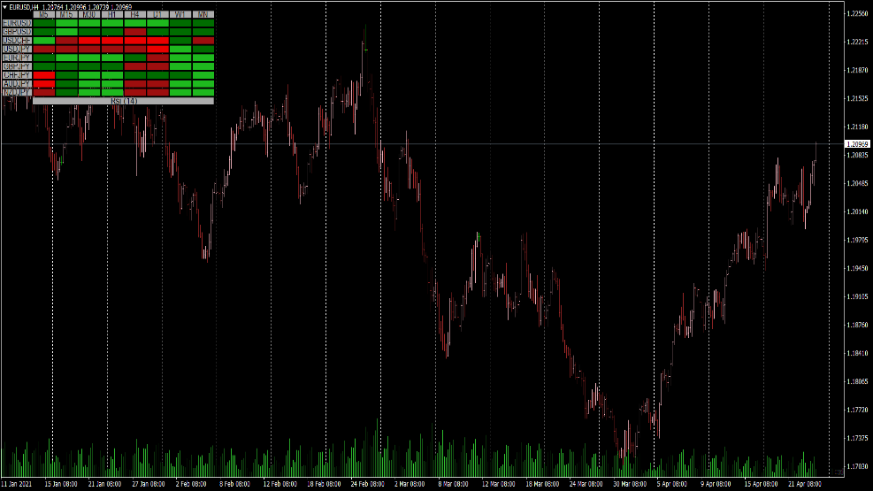Click the 11 Jan 2021 date label

point(17,484)
